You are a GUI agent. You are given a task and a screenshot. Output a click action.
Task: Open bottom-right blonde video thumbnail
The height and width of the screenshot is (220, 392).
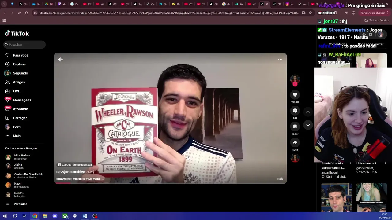pos(371,197)
